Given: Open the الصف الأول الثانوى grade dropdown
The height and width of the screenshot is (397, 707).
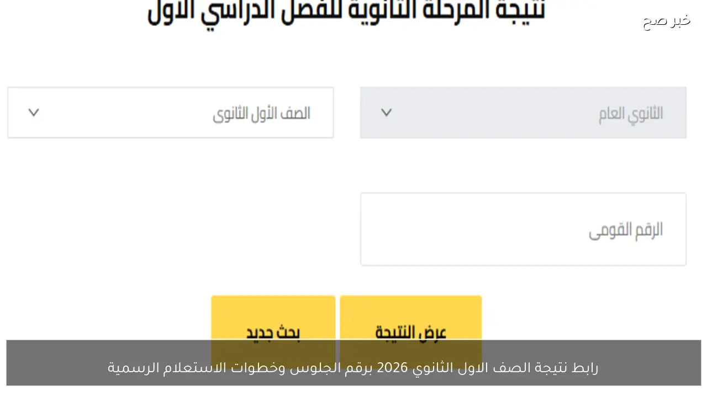Looking at the screenshot, I should 170,112.
